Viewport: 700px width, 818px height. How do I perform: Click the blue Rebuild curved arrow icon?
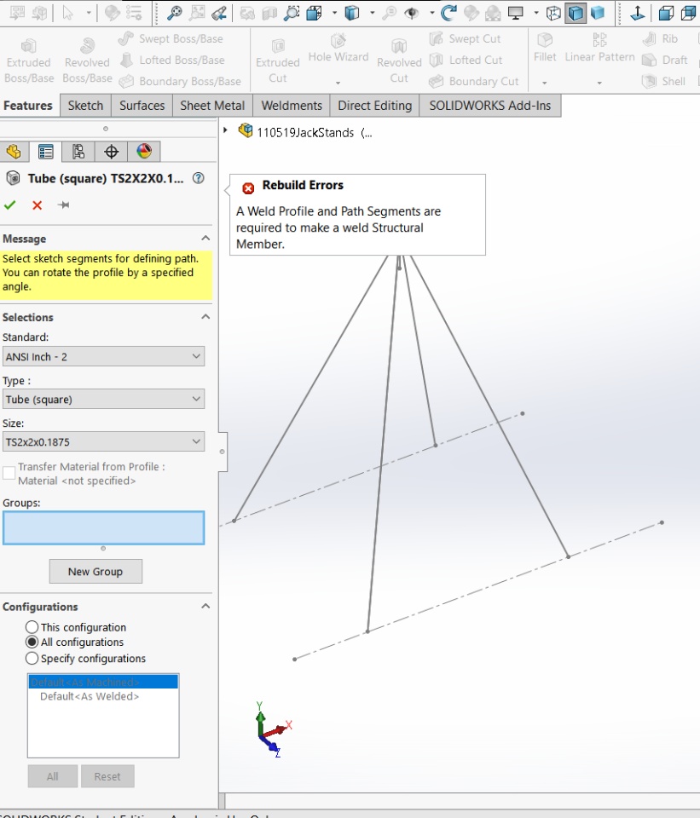449,13
